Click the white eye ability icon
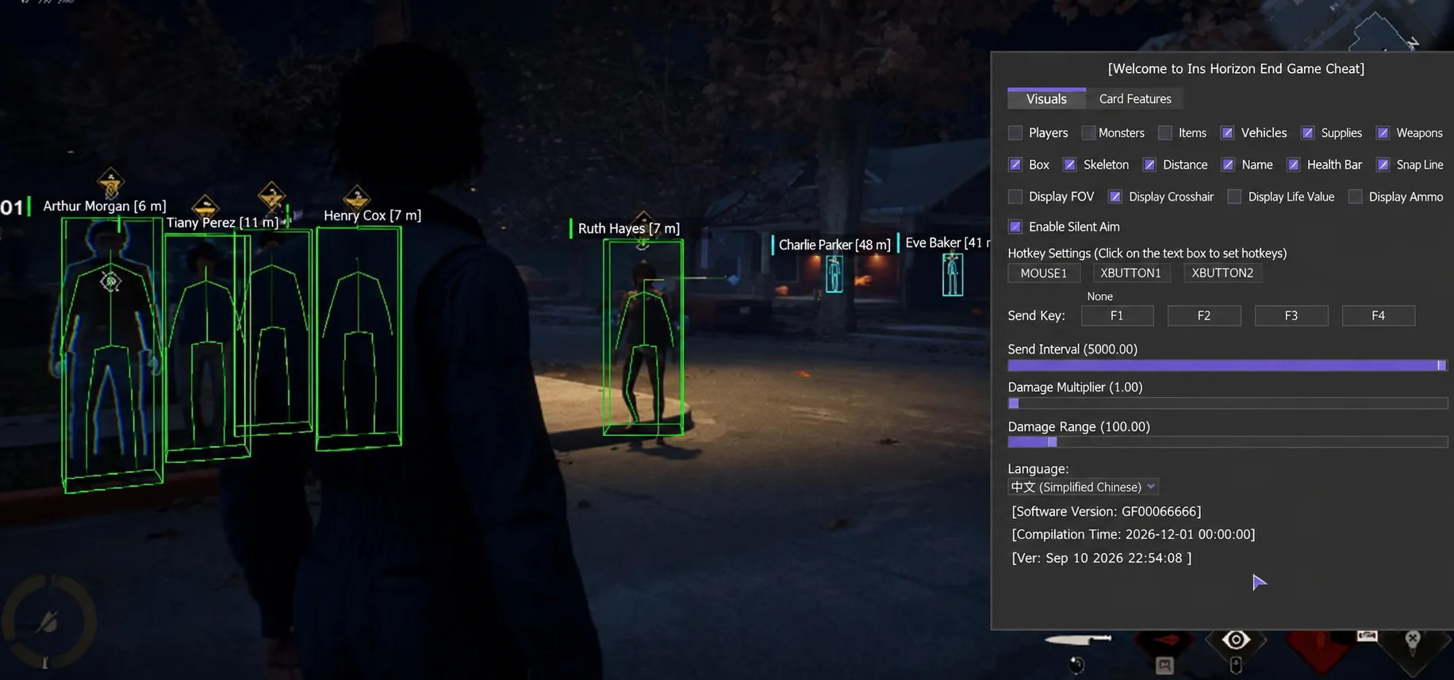Screen dimensions: 1454x680 tap(1236, 640)
